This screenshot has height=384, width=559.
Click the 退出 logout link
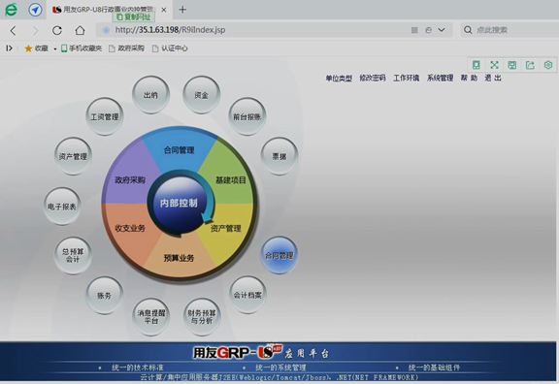[493, 78]
